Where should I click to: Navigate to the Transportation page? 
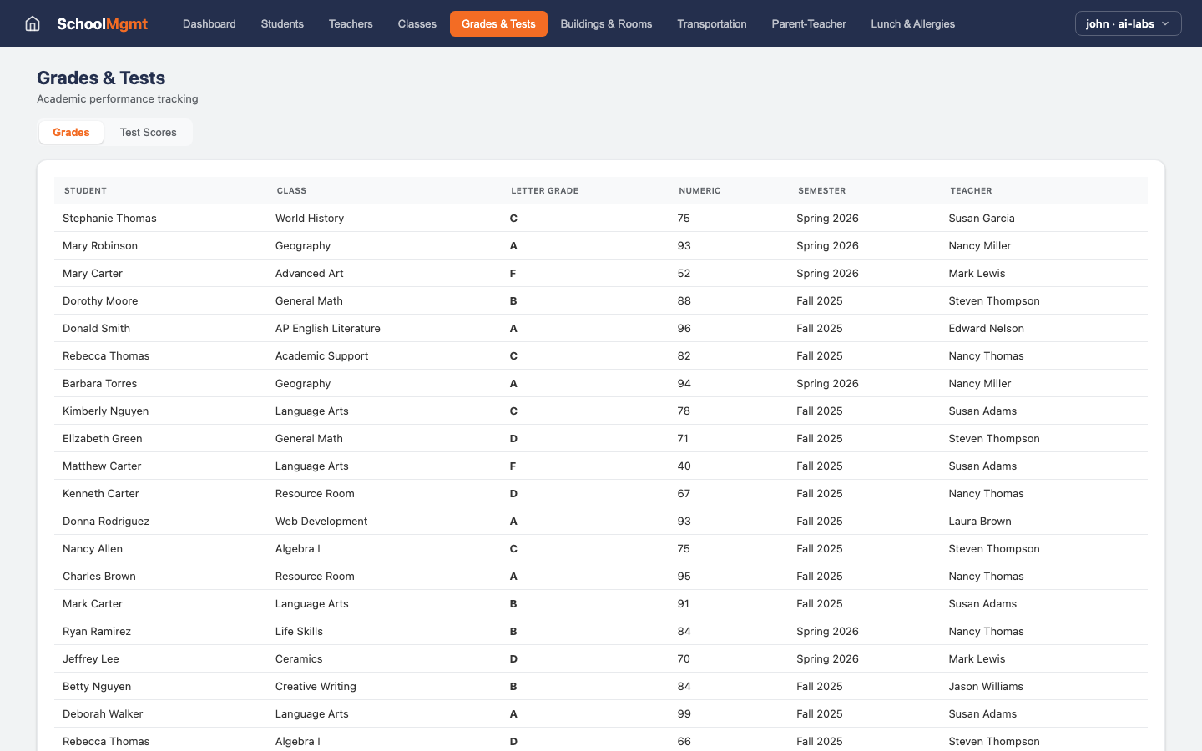711,23
